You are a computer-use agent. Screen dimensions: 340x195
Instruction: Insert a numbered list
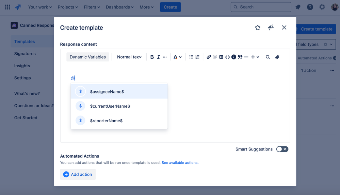pos(197,57)
